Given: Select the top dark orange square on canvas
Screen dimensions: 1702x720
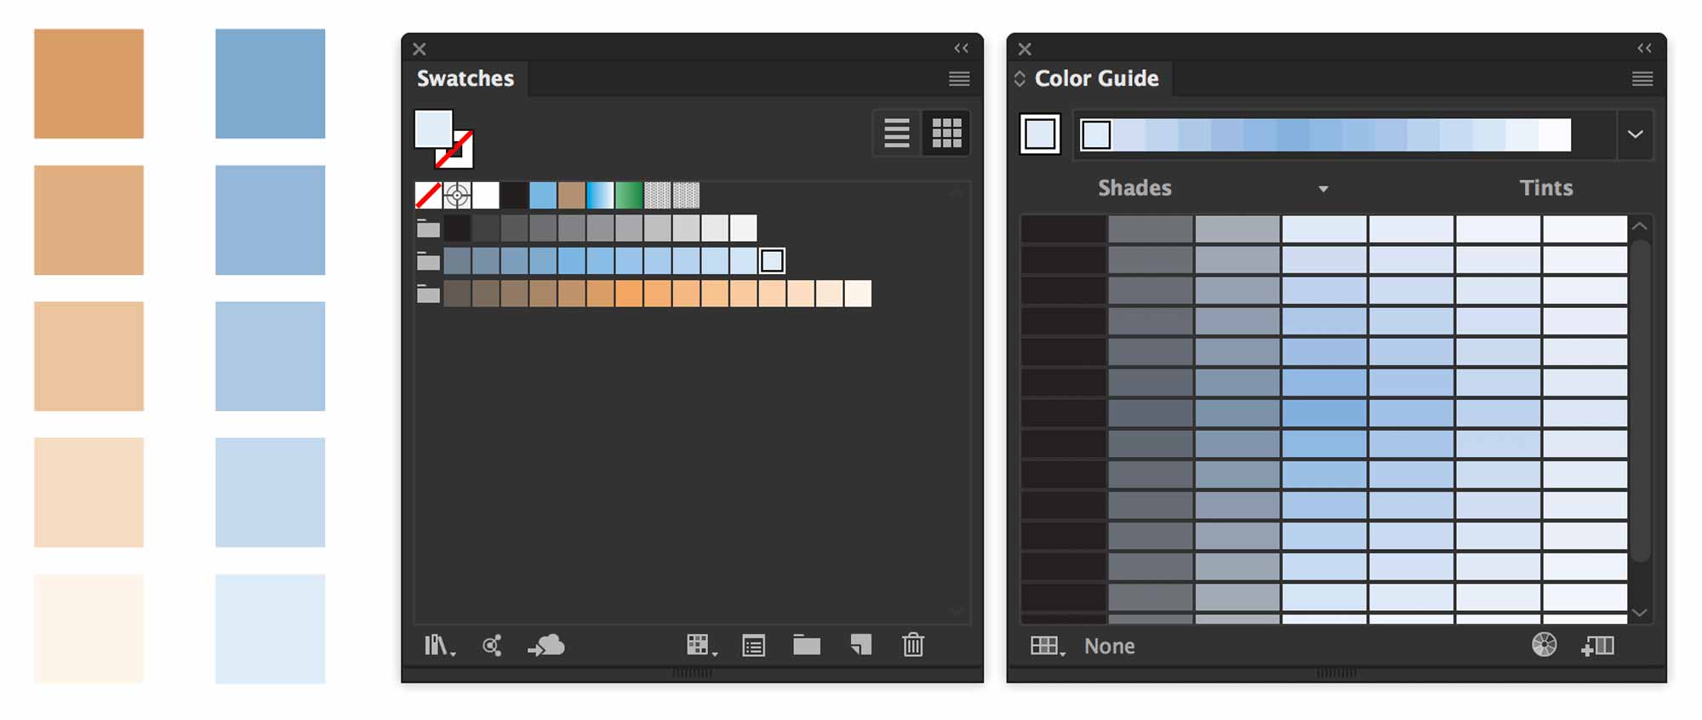Looking at the screenshot, I should tap(89, 83).
